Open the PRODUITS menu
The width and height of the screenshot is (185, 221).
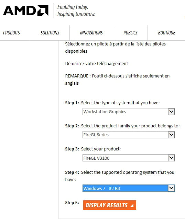11,33
